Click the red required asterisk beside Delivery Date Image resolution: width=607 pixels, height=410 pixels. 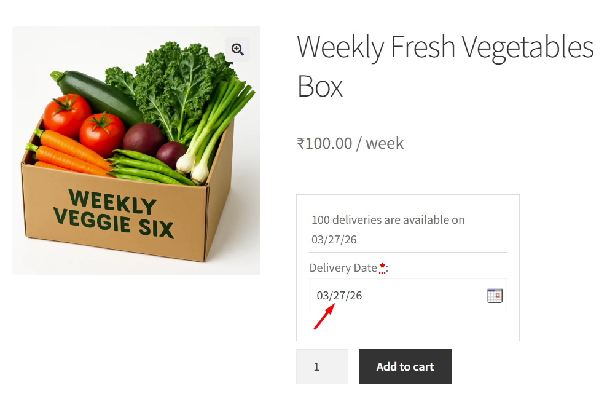coord(383,267)
